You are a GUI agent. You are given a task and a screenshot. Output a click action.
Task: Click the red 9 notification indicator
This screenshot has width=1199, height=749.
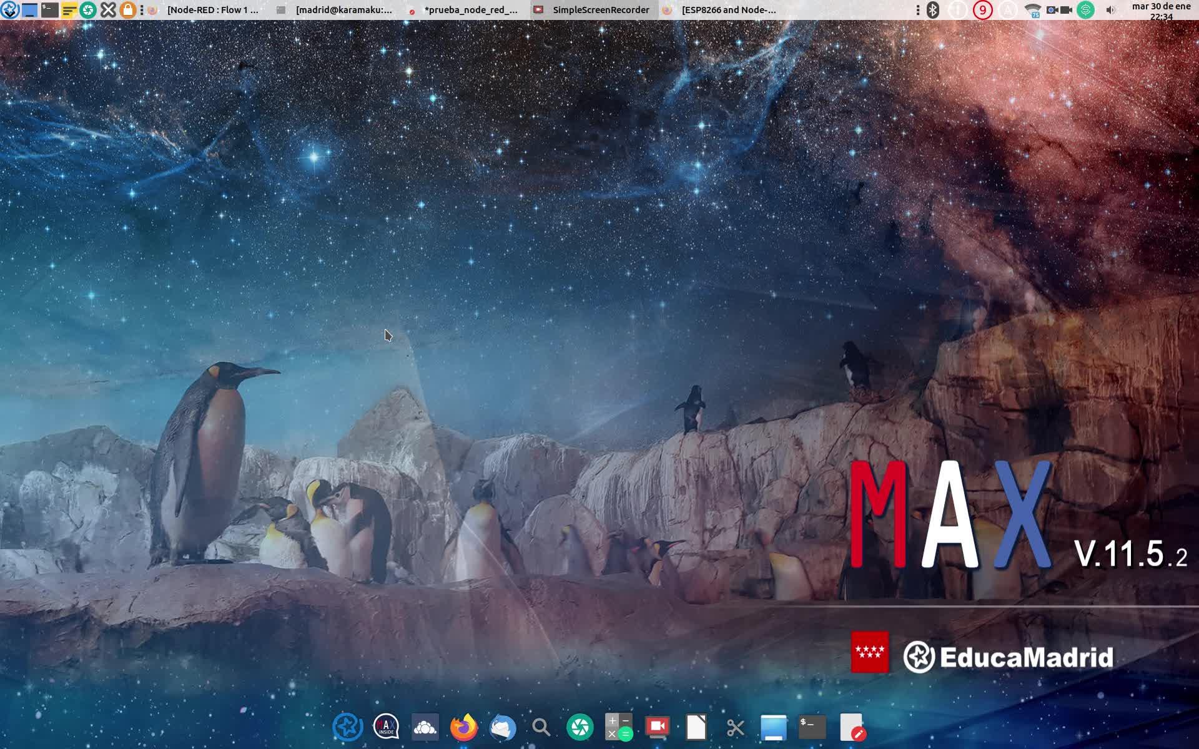click(983, 10)
